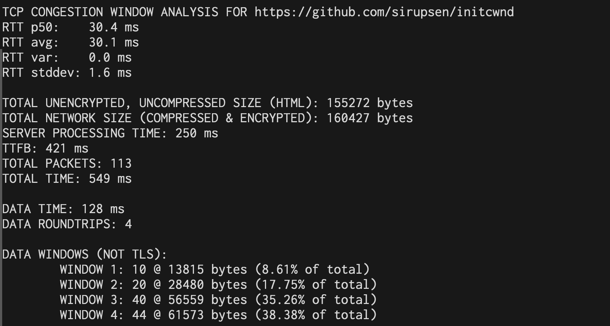Click the WINDOW 2 line with 28480 bytes

click(x=218, y=285)
